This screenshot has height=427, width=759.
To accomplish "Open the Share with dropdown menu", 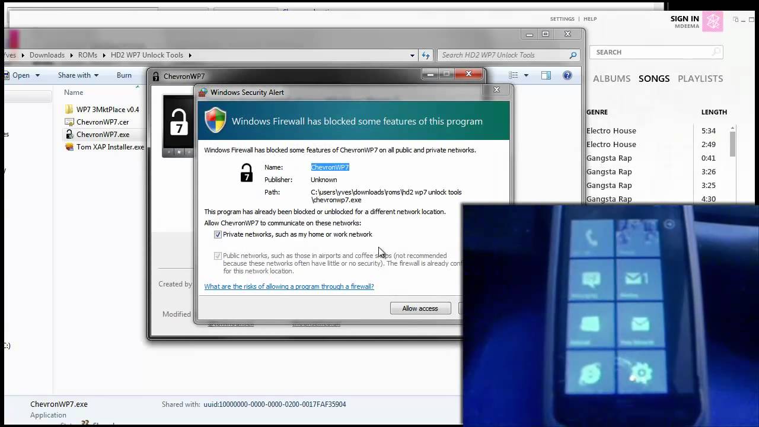I will pos(78,75).
